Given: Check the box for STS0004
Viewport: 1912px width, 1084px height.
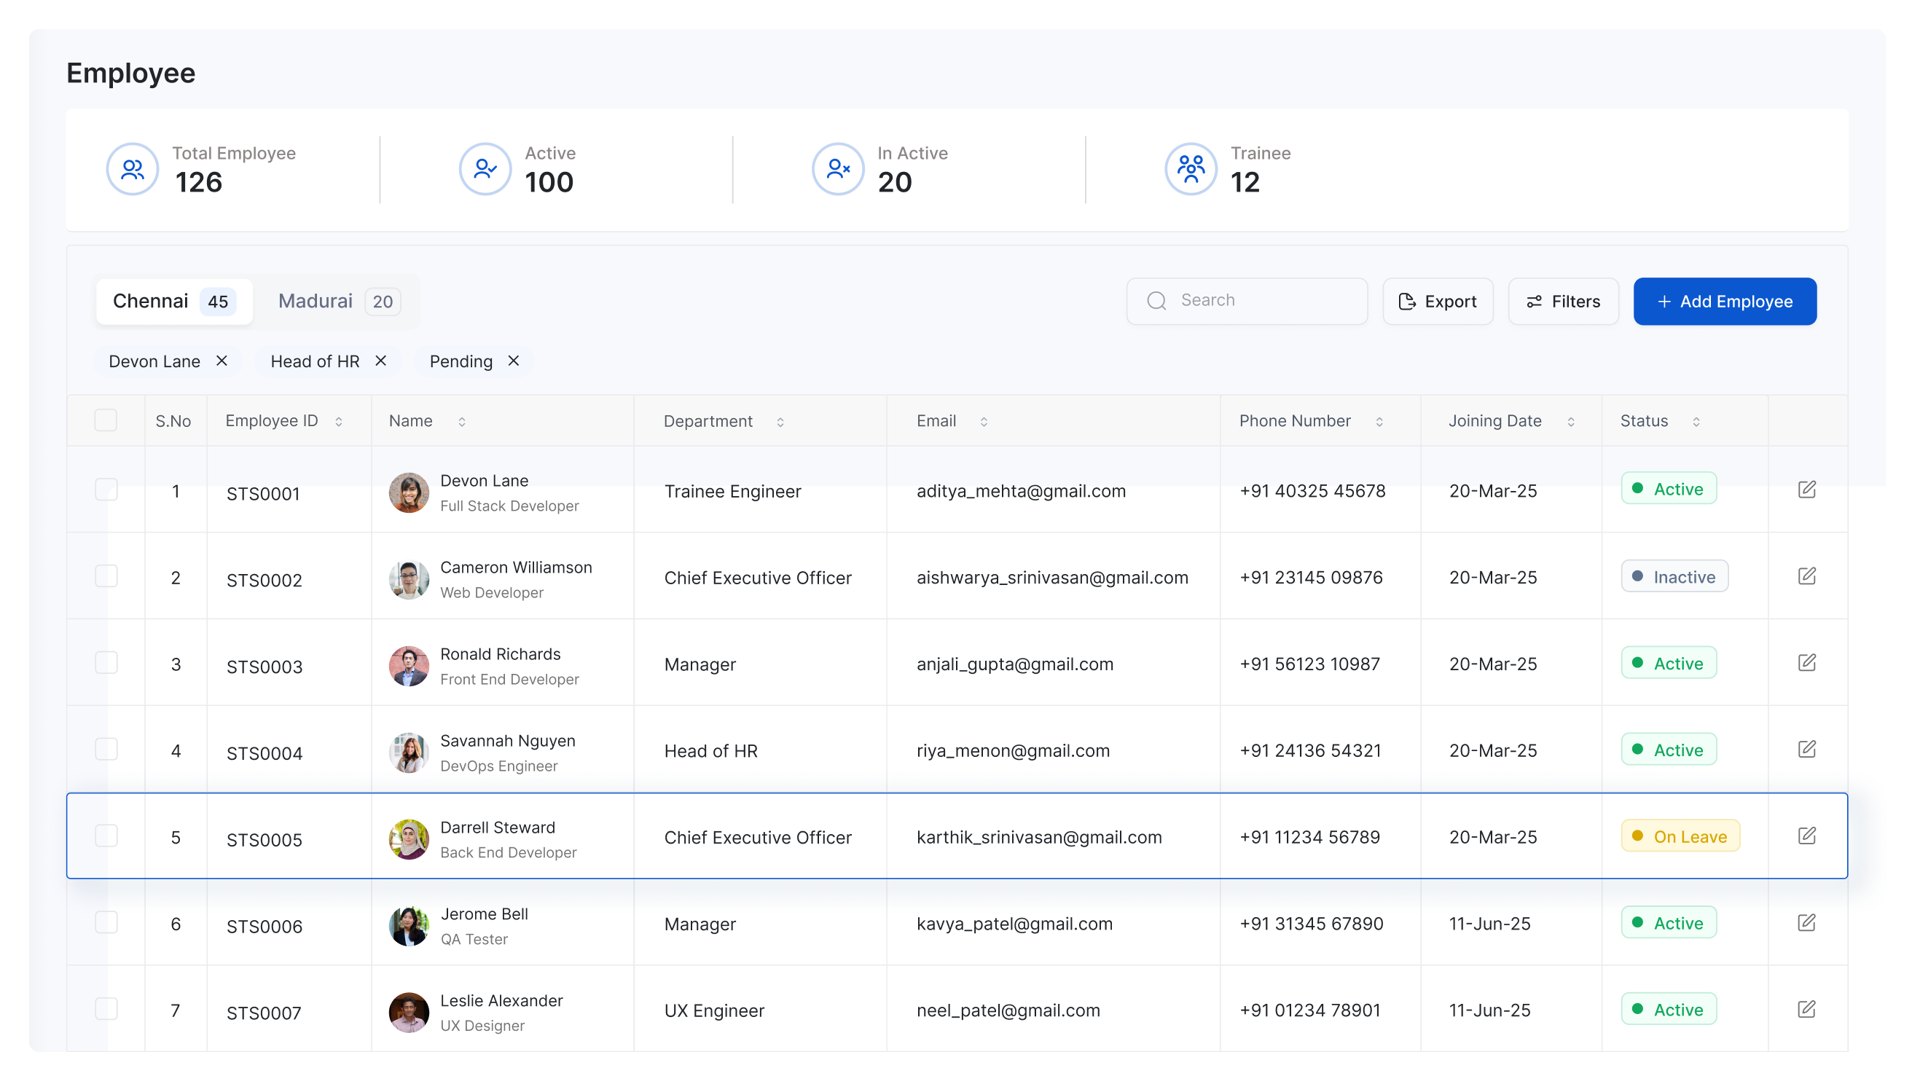Looking at the screenshot, I should click(106, 749).
